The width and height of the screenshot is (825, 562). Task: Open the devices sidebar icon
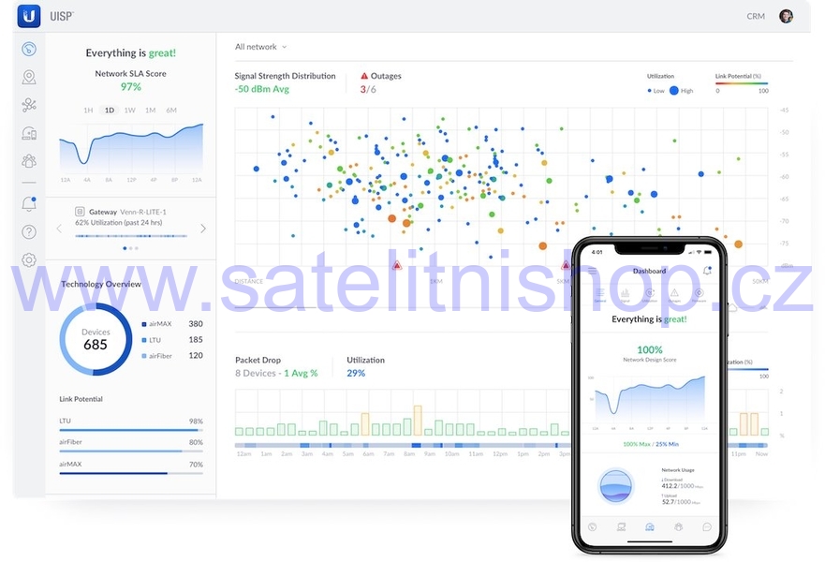(x=29, y=133)
